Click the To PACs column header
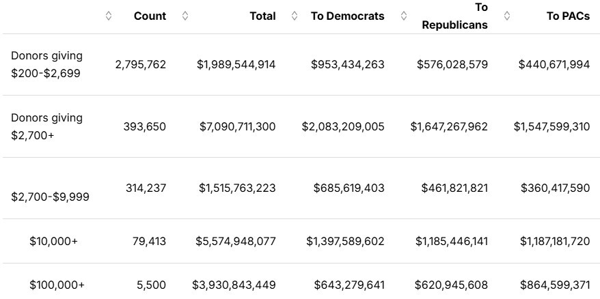Screen dimensions: 600x299 point(568,16)
